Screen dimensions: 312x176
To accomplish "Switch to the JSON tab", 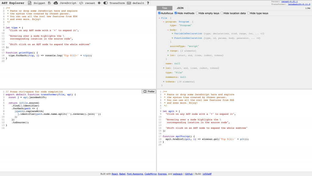I will [179, 8].
